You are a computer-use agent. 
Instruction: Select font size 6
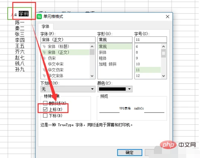(x=148, y=47)
